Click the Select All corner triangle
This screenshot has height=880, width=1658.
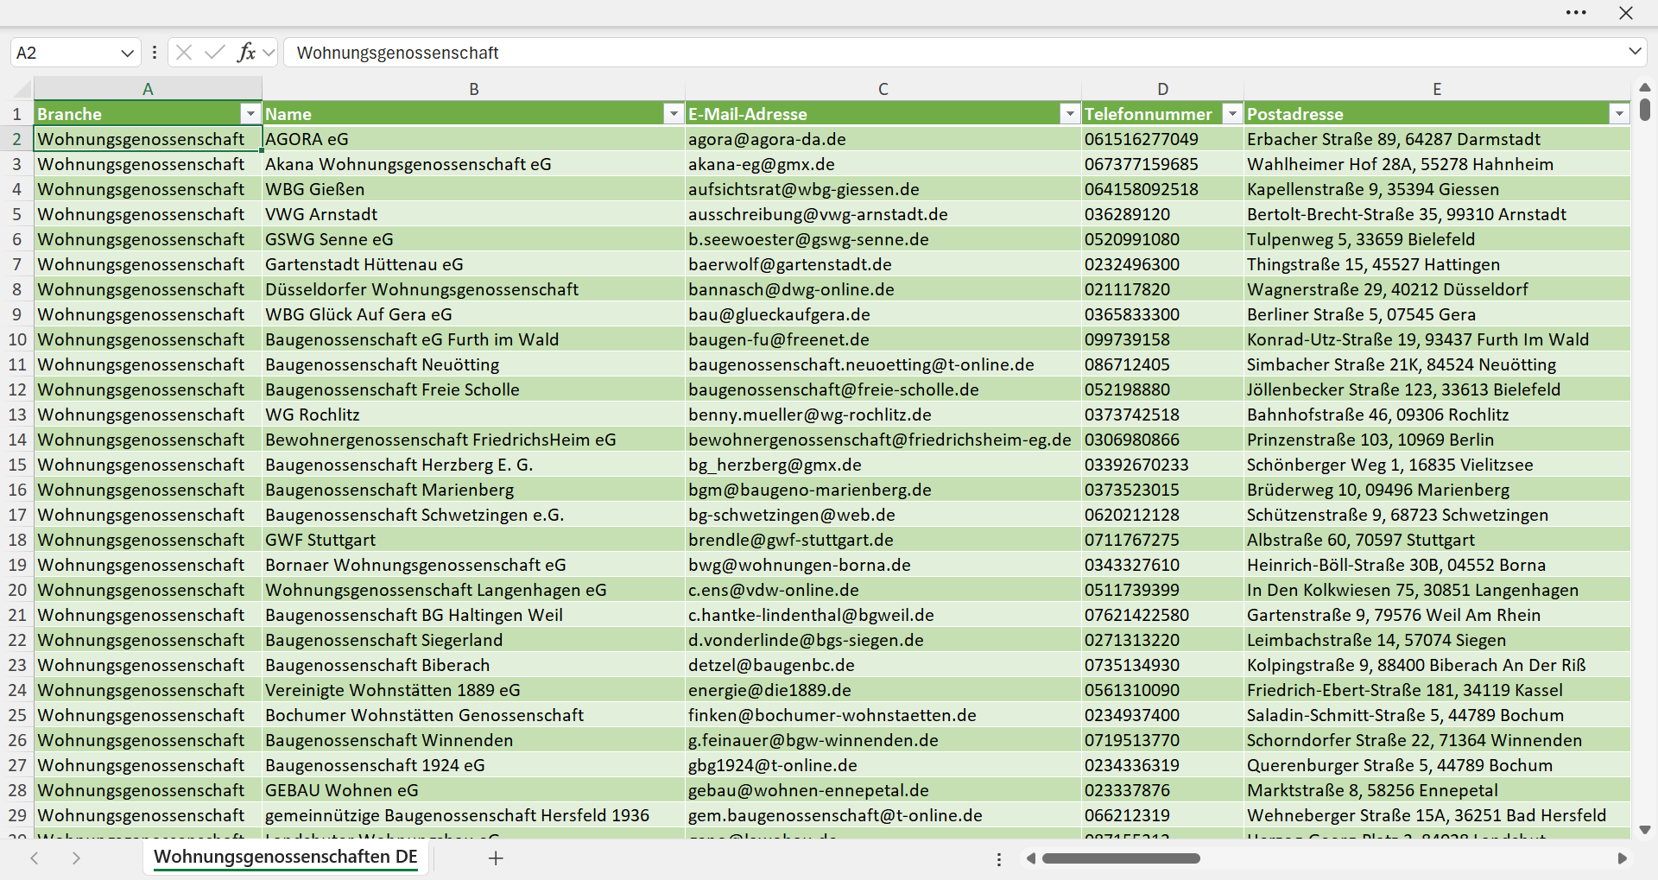tap(23, 89)
